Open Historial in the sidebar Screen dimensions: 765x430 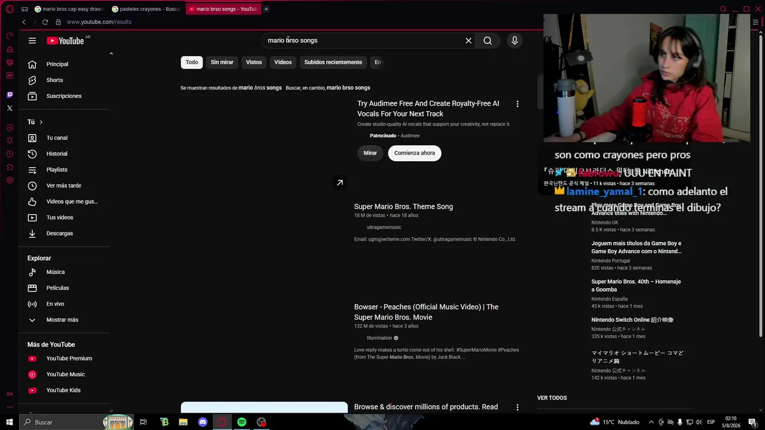(x=64, y=154)
